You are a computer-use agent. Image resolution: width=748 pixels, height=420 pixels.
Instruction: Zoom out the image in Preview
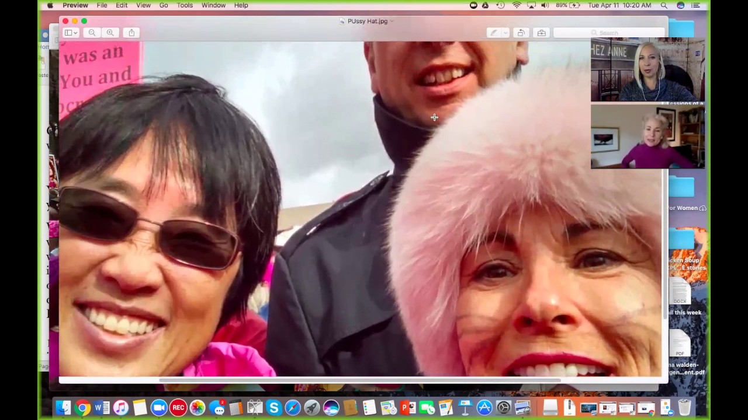click(x=92, y=33)
